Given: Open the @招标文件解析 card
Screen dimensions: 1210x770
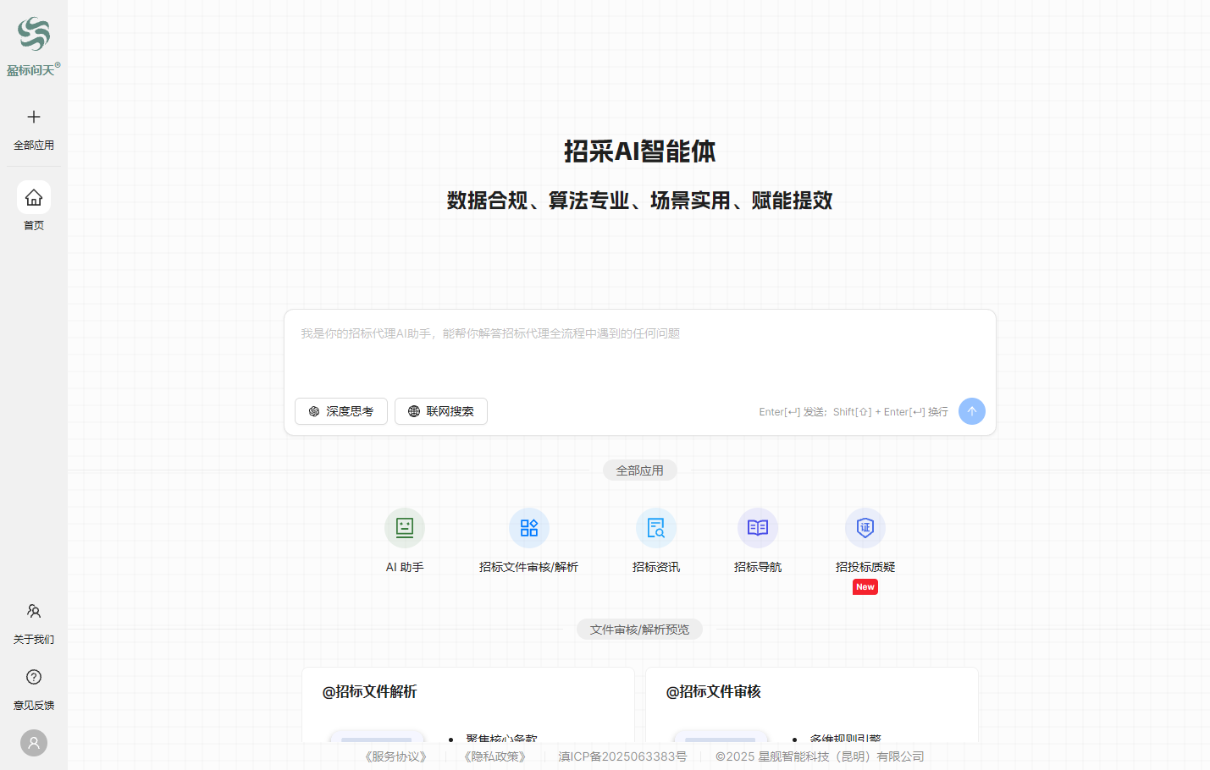Looking at the screenshot, I should point(468,705).
